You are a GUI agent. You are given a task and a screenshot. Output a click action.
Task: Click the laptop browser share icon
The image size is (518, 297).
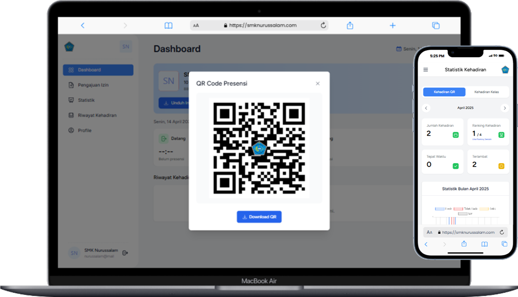350,26
